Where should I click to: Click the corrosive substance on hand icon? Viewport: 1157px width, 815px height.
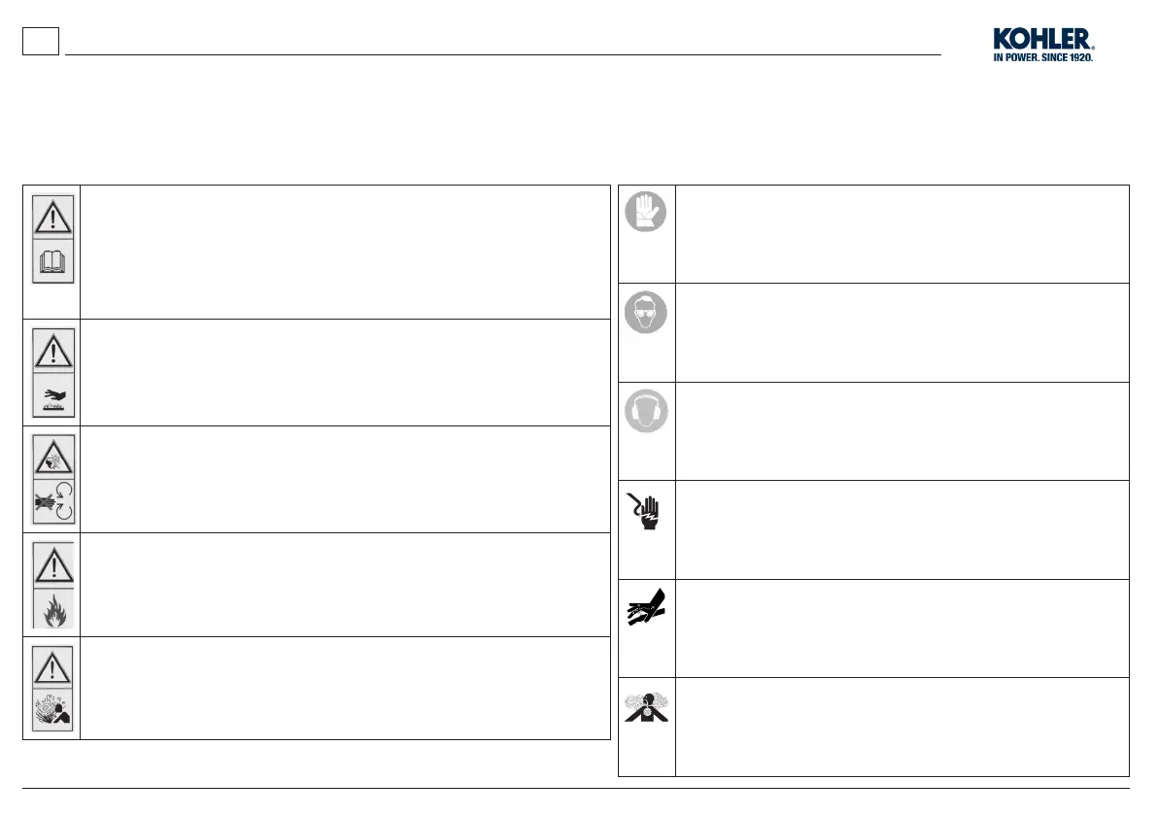tap(53, 395)
